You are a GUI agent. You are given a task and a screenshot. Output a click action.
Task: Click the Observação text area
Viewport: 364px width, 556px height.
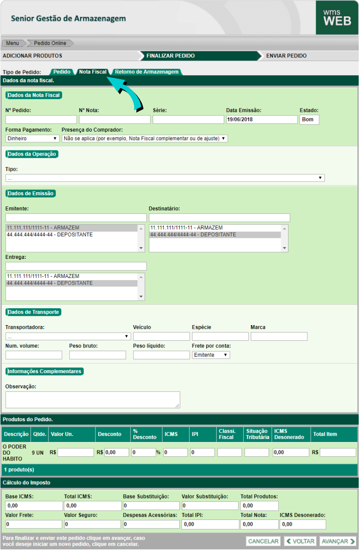(x=93, y=400)
